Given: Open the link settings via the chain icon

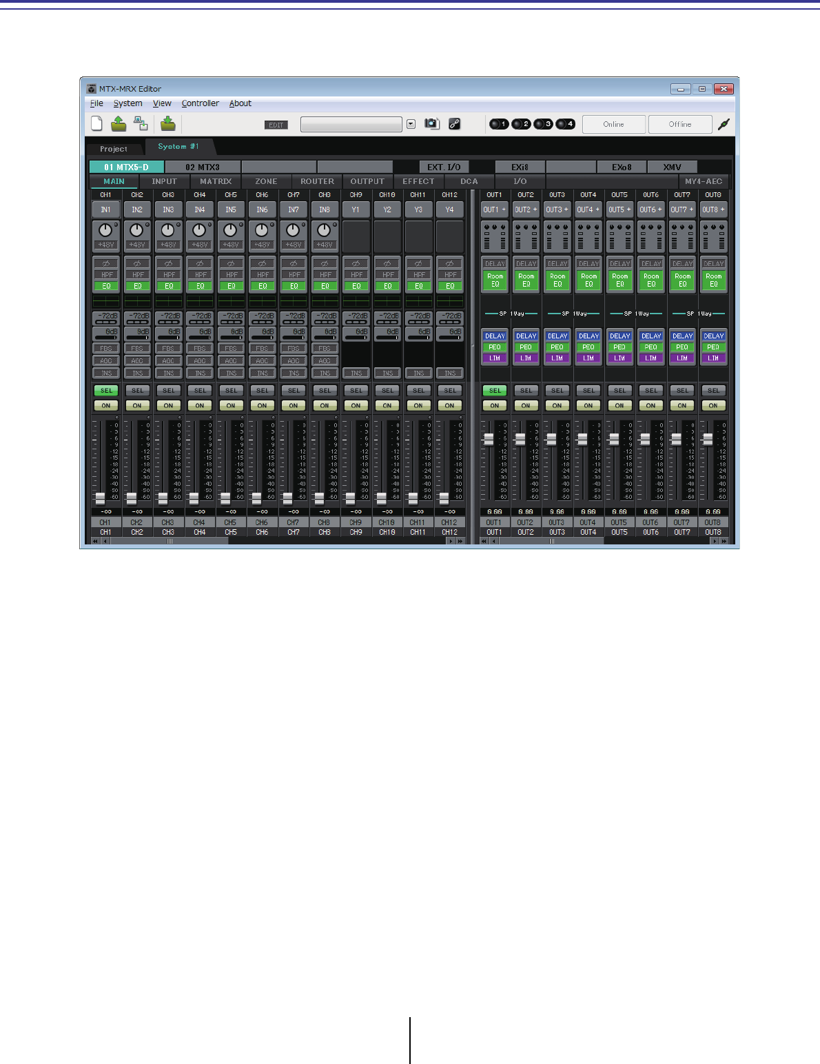Looking at the screenshot, I should (453, 123).
